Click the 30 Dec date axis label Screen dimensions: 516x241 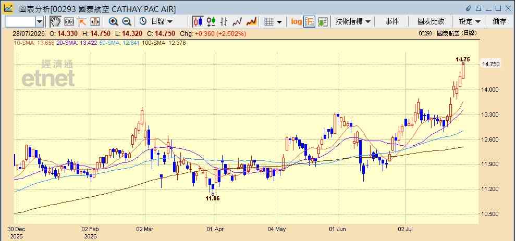16,229
